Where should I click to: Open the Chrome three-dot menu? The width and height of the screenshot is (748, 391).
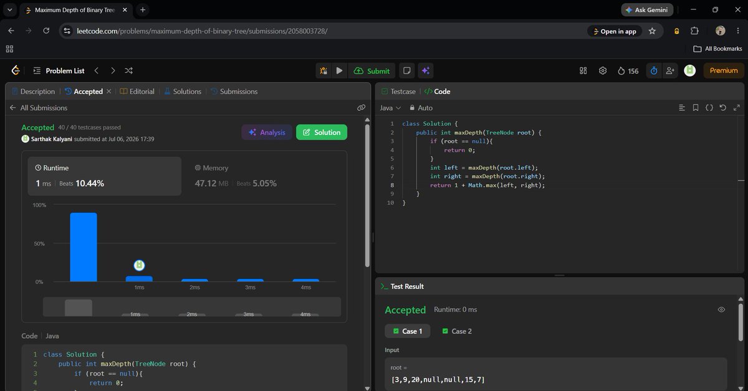coord(738,31)
